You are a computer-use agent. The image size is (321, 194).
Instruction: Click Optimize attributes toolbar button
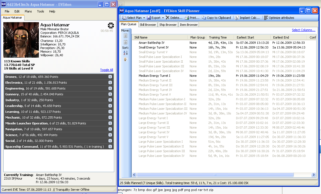click(279, 18)
